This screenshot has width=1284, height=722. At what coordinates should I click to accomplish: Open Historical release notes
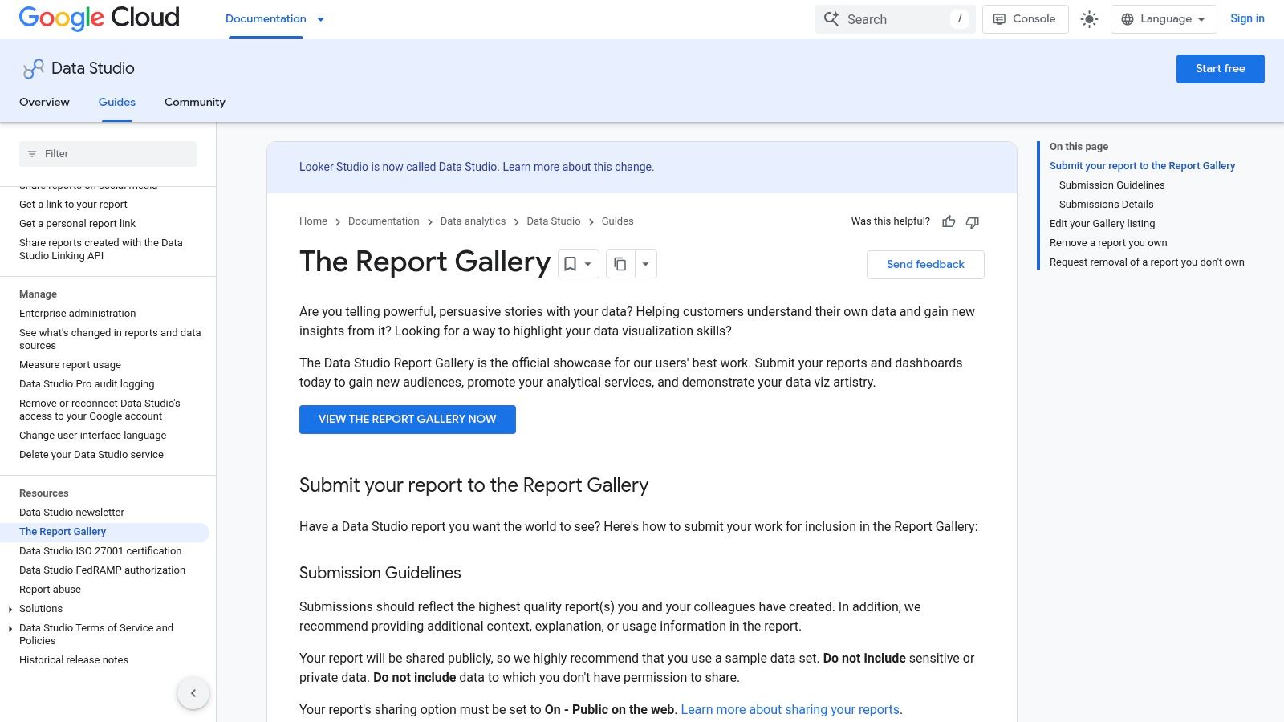(74, 660)
